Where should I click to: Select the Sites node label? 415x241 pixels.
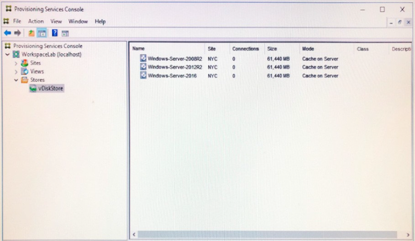coord(36,63)
